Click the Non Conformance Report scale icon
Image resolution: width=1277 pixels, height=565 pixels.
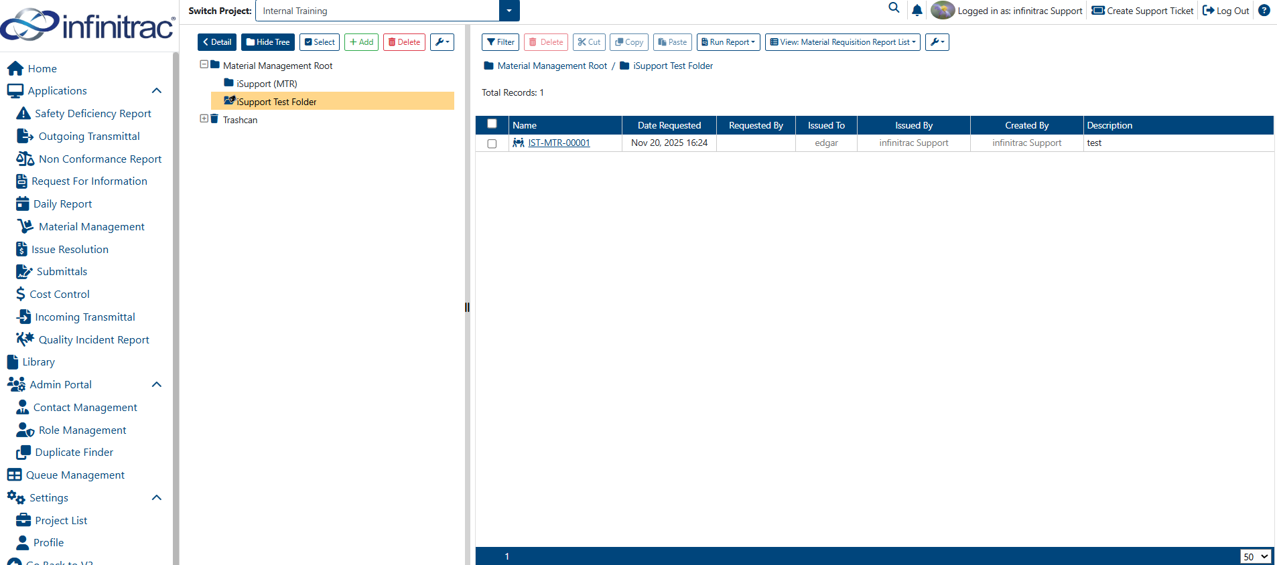(25, 159)
